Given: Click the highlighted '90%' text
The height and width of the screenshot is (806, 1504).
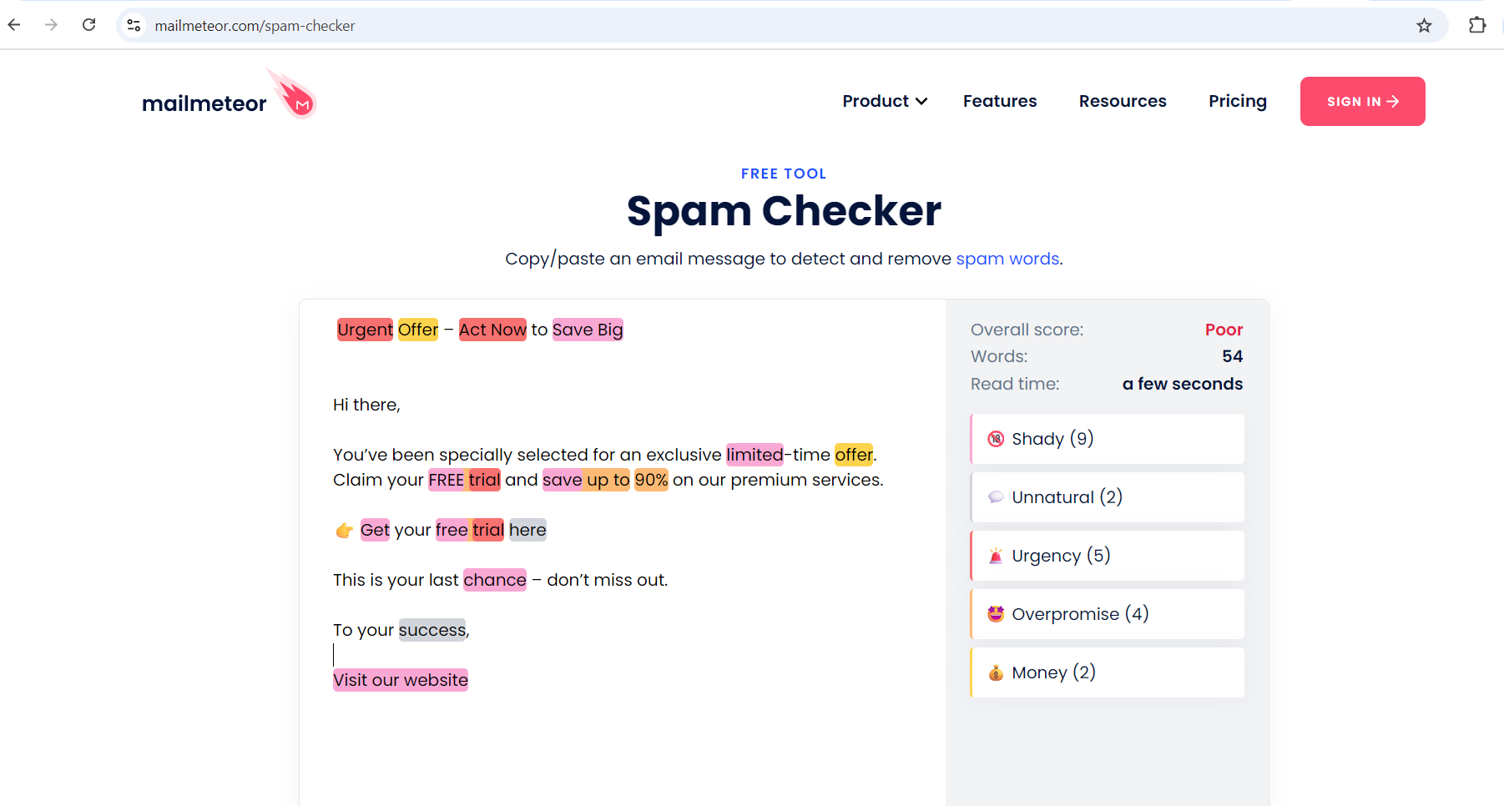Looking at the screenshot, I should point(651,480).
